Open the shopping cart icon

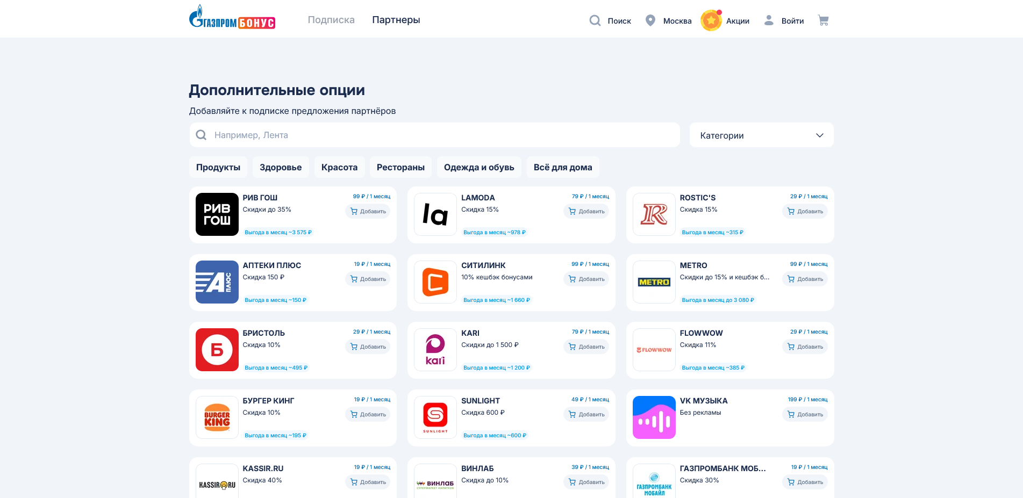(x=824, y=20)
